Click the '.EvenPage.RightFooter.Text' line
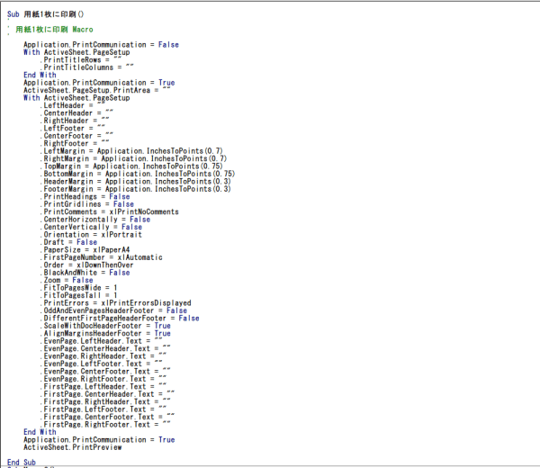The width and height of the screenshot is (540, 468). click(x=103, y=379)
